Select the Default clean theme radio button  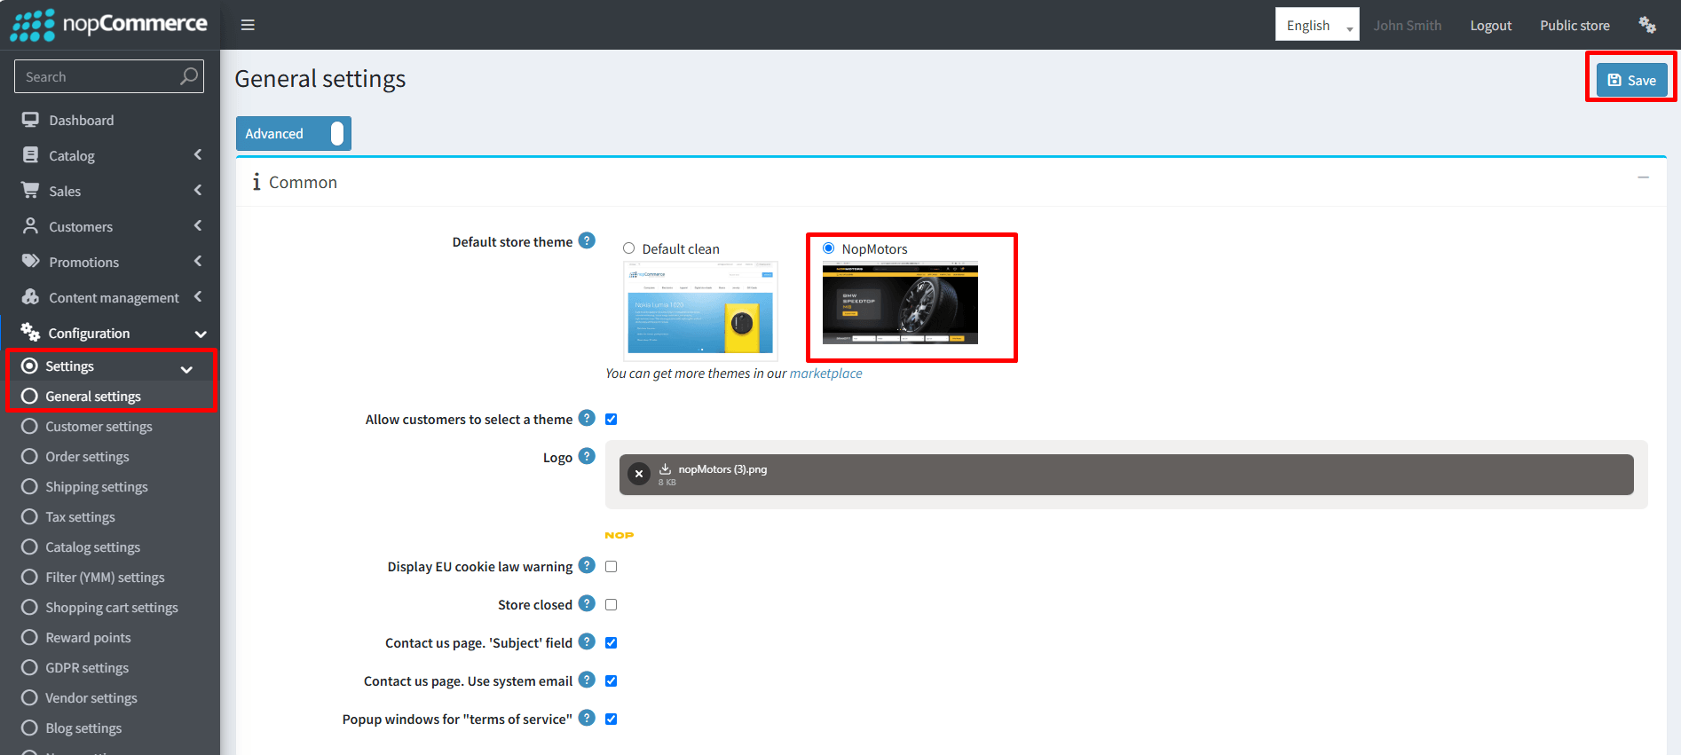[629, 248]
